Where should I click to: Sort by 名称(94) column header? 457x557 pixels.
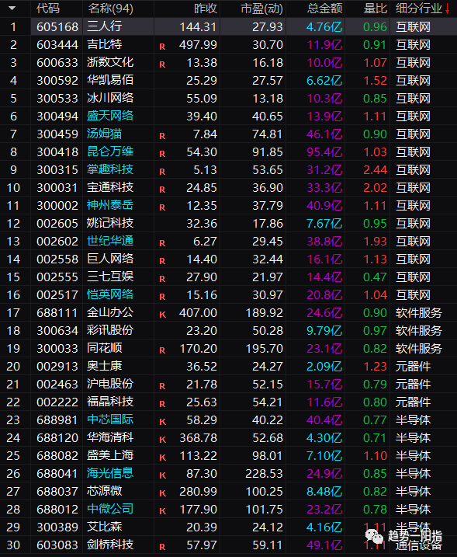click(x=110, y=9)
